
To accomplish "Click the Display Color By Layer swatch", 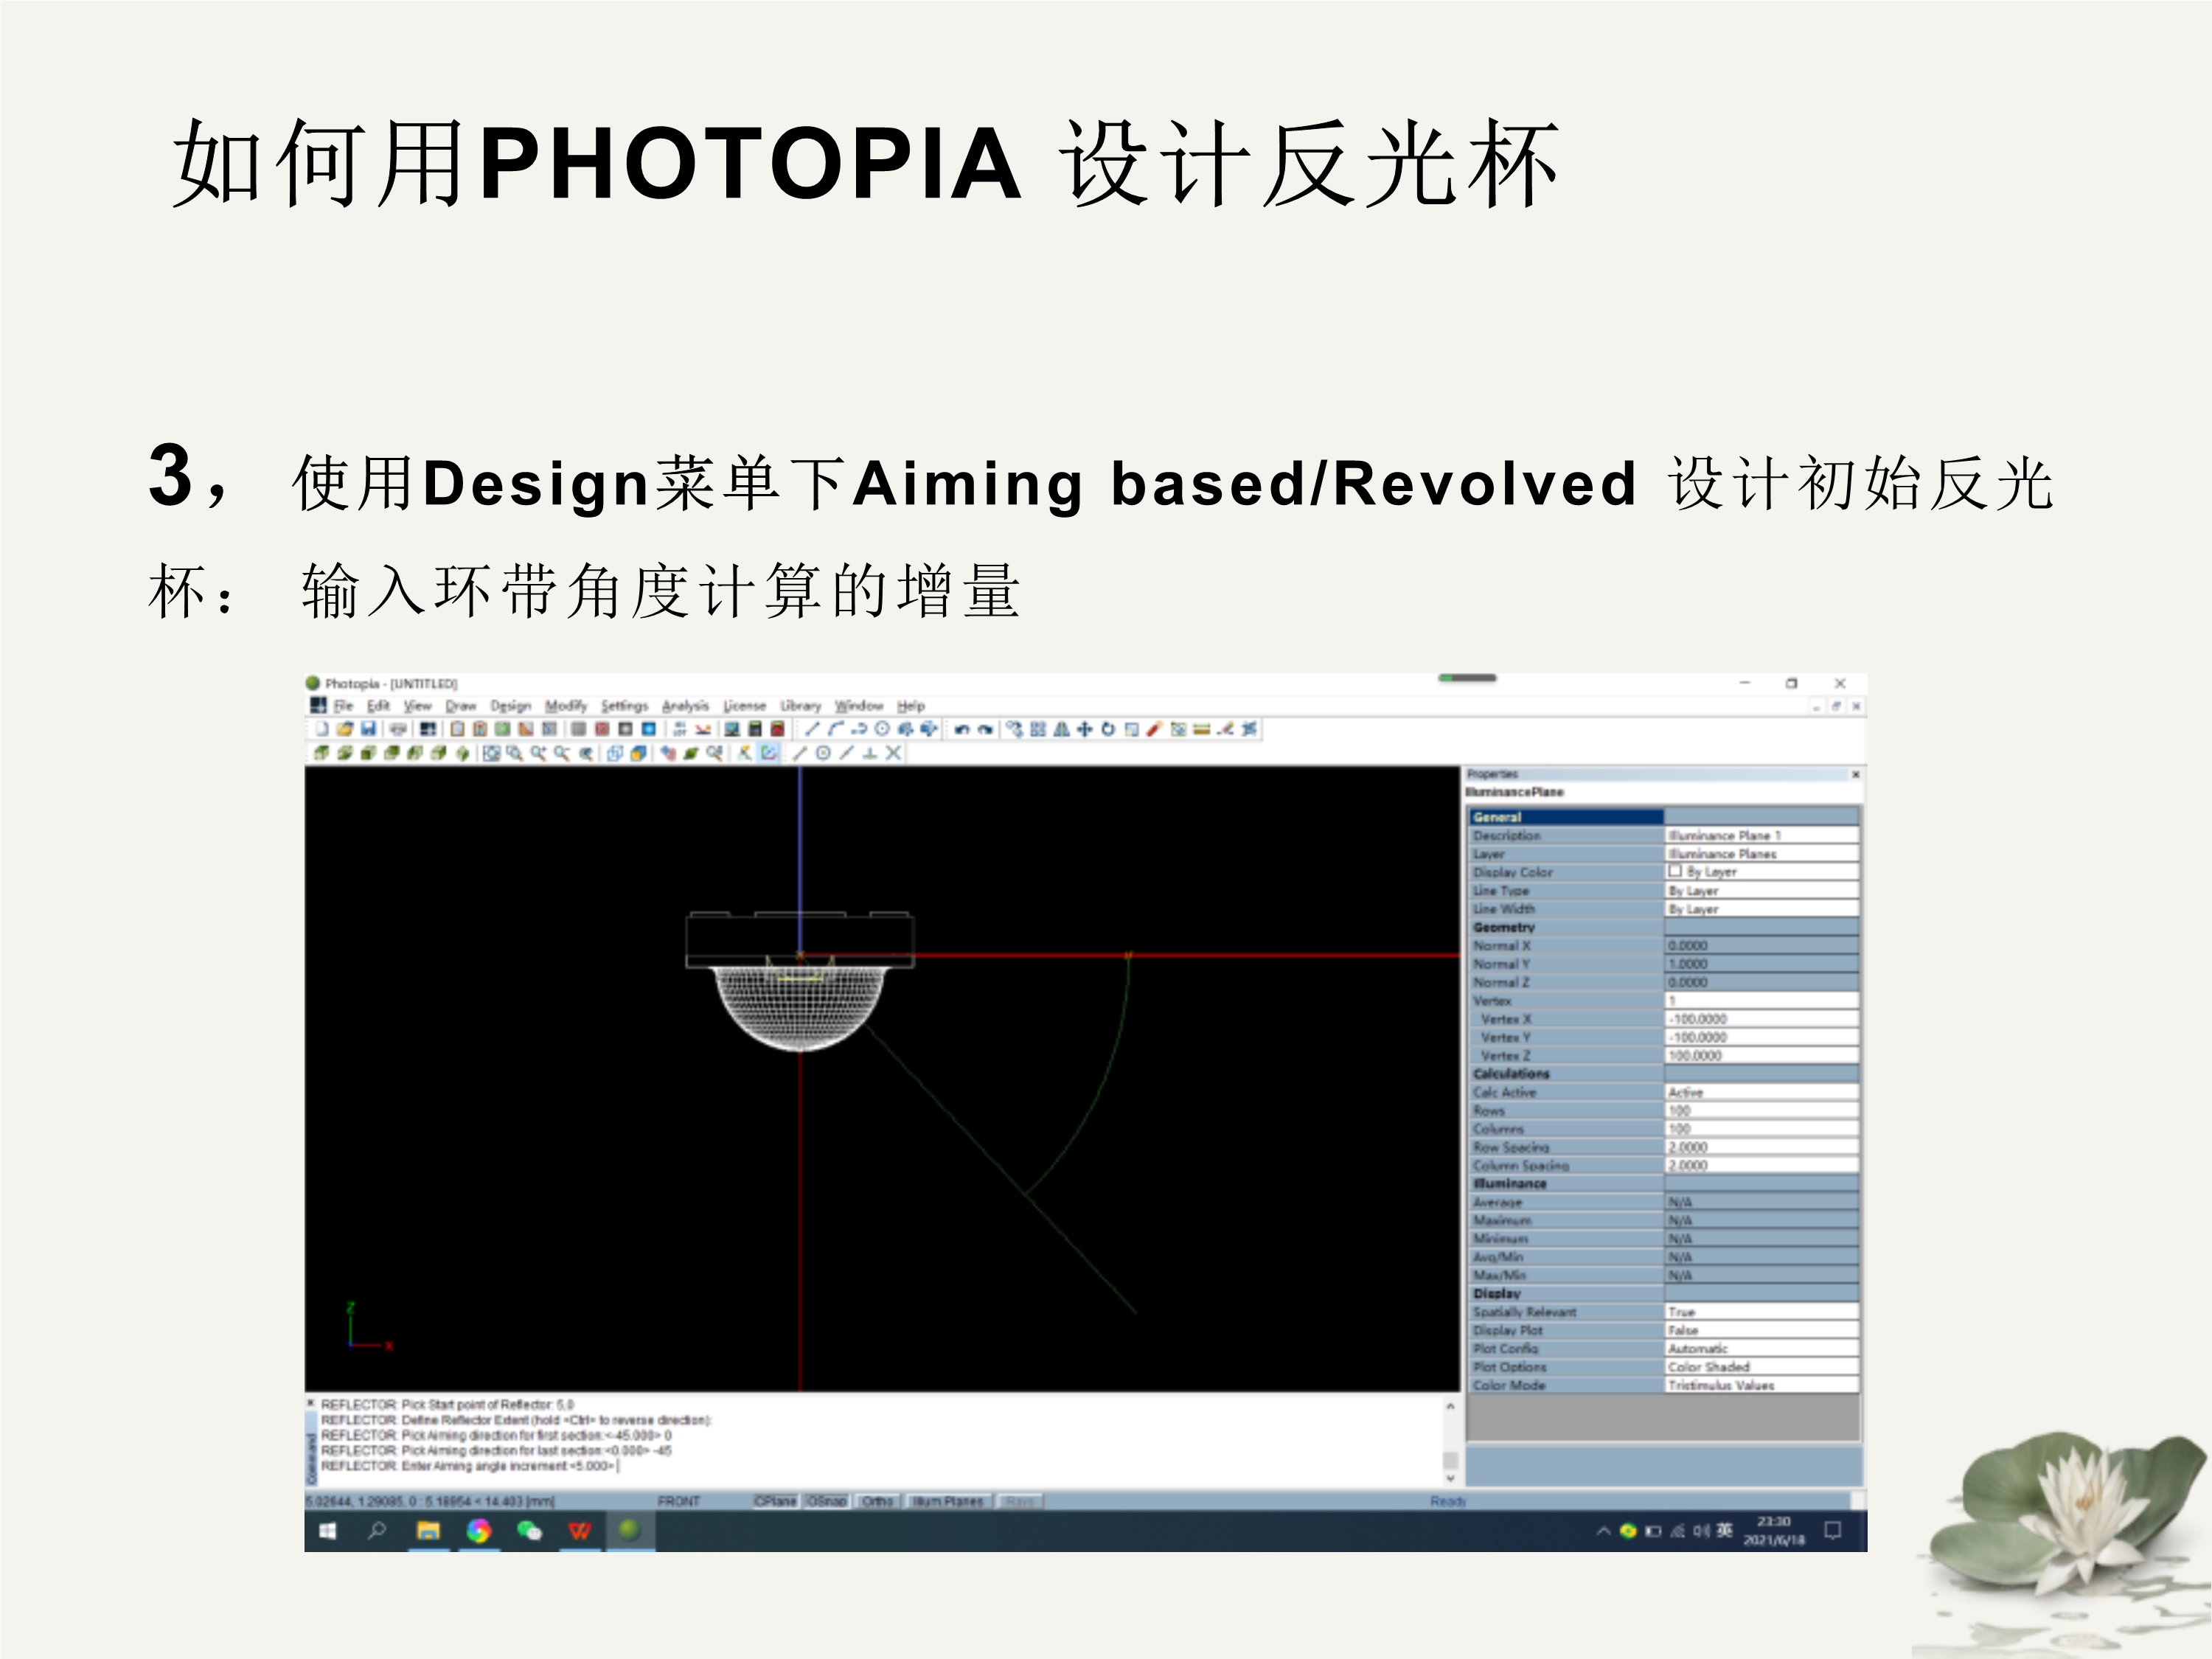I will coord(1675,871).
